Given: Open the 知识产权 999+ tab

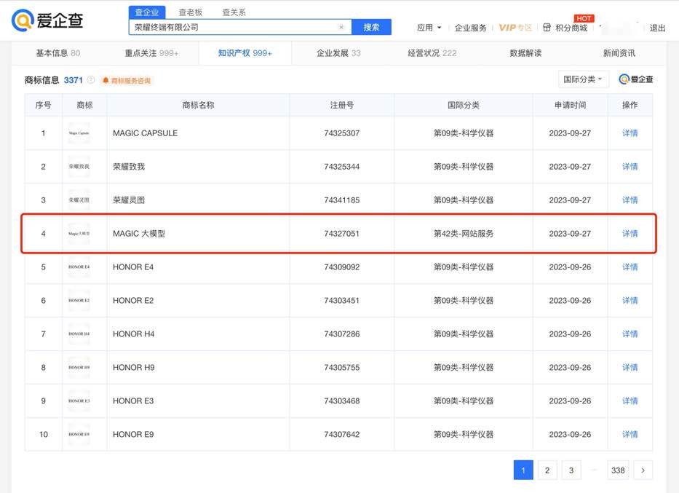Looking at the screenshot, I should 245,53.
